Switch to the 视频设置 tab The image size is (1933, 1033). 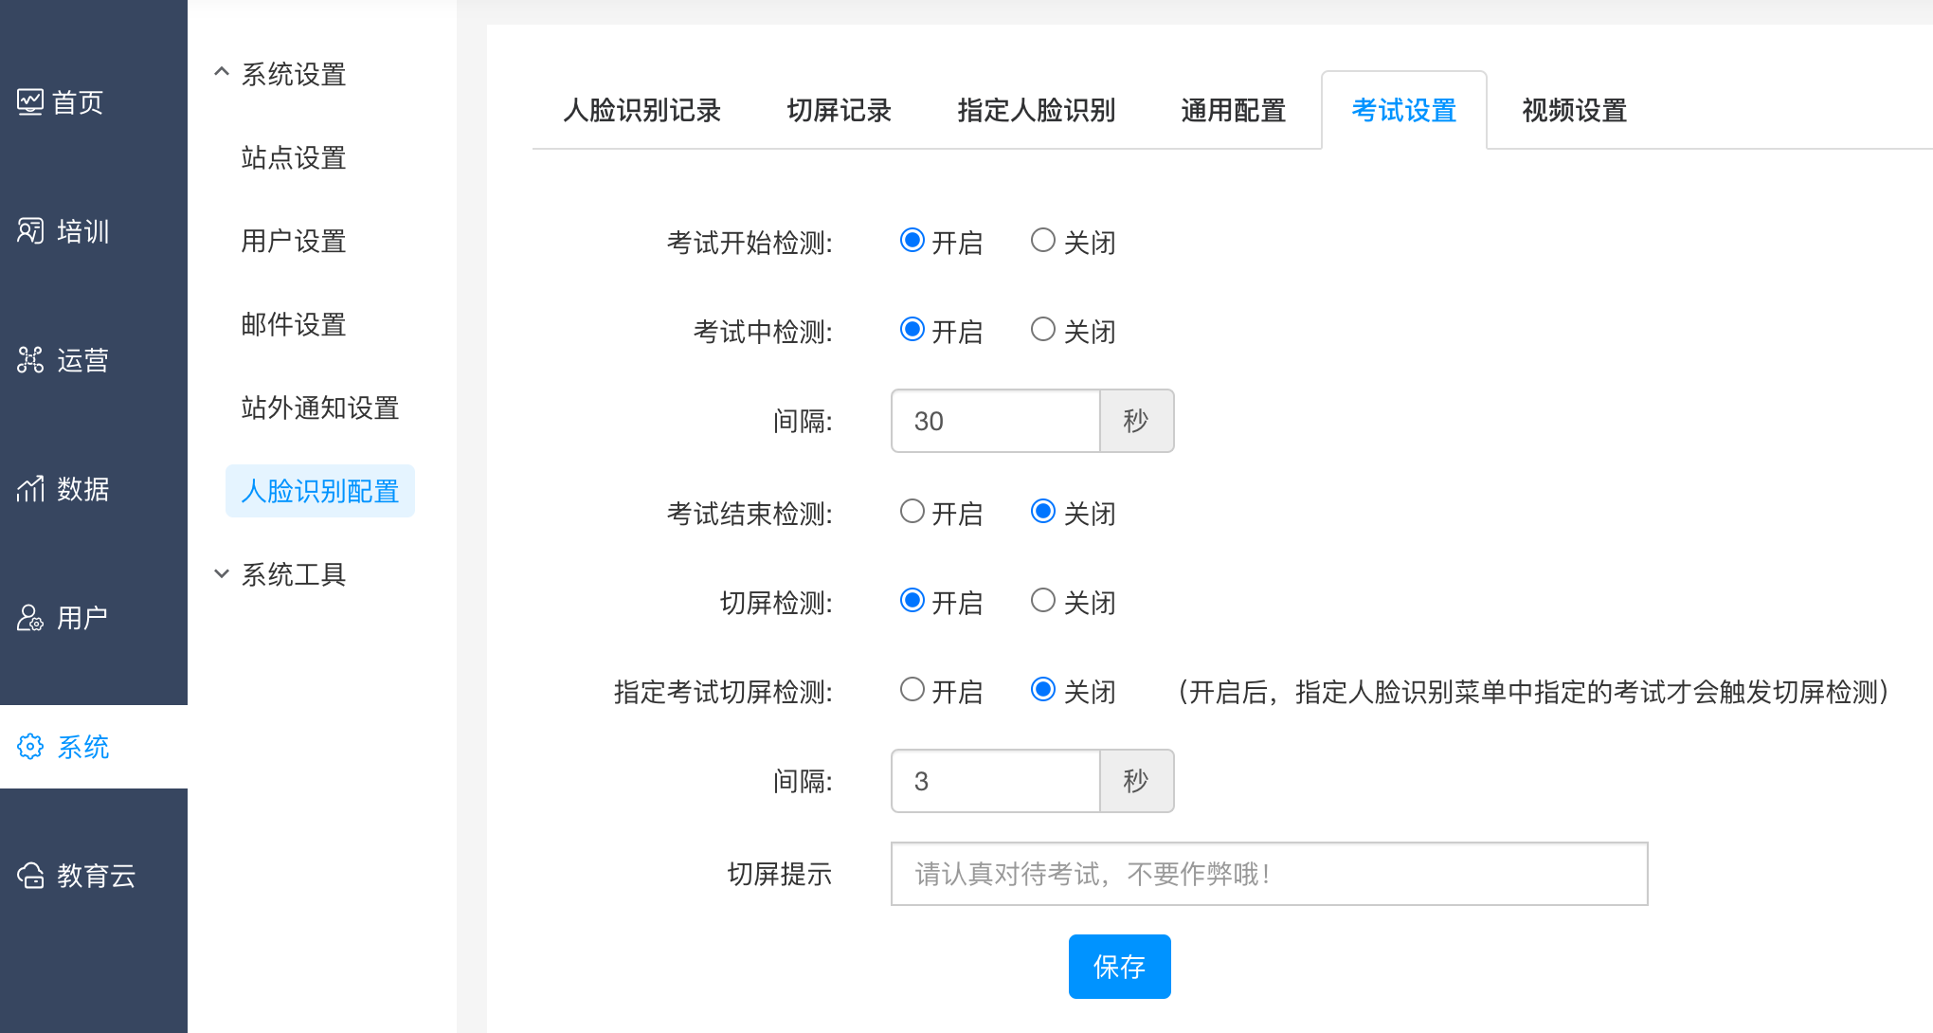(x=1574, y=110)
